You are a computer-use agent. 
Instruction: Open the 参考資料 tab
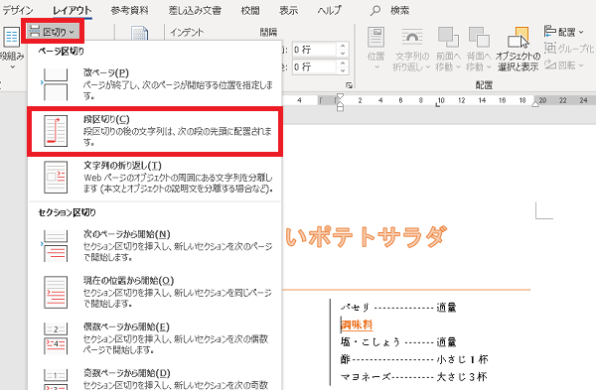pyautogui.click(x=129, y=10)
